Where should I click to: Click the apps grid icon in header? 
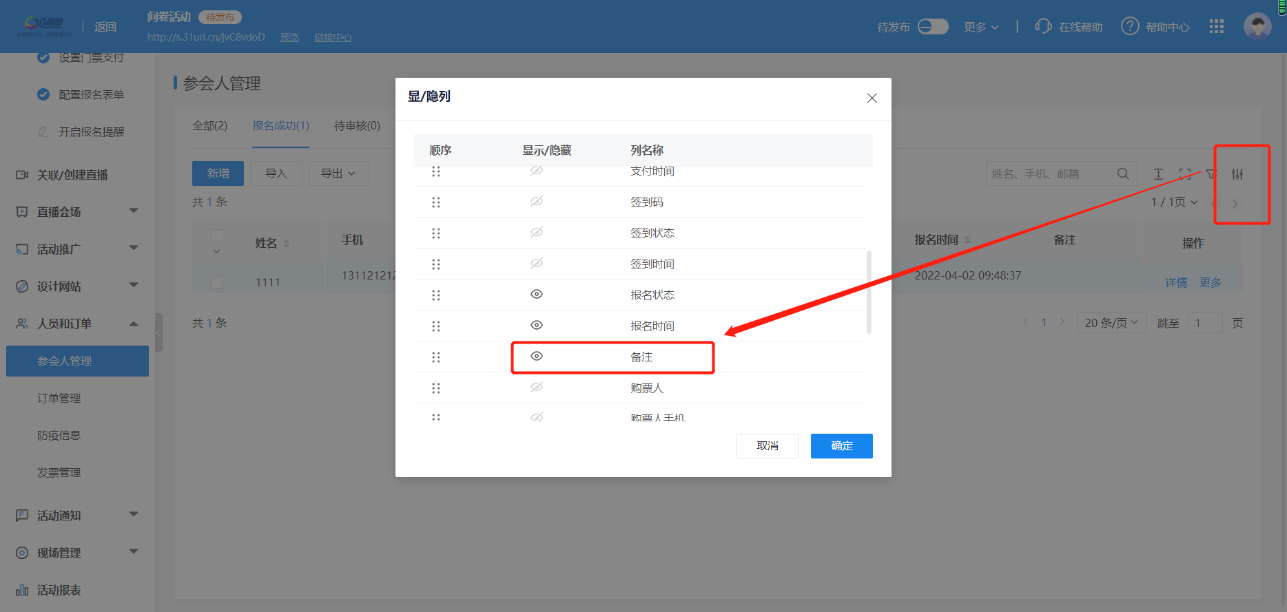[1216, 26]
